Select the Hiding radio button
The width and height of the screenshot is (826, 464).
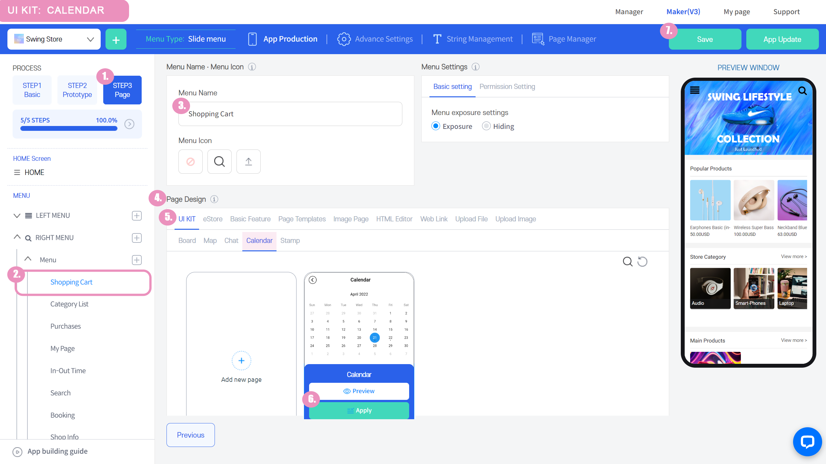[x=486, y=126]
